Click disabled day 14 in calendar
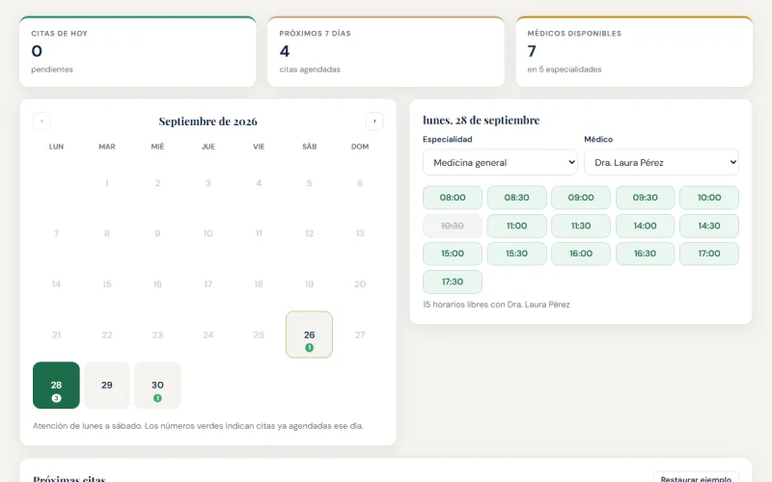 [56, 283]
